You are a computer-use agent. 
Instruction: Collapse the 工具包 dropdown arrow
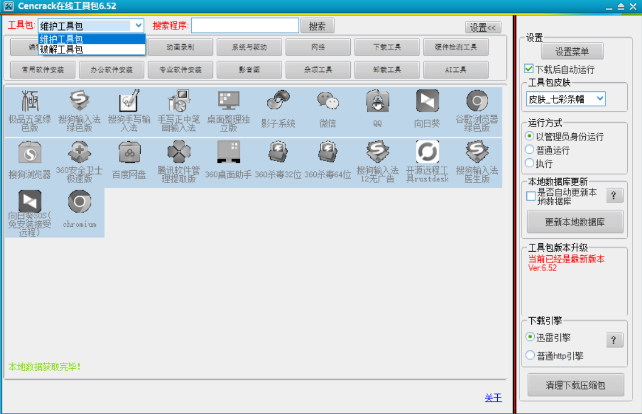pos(138,26)
